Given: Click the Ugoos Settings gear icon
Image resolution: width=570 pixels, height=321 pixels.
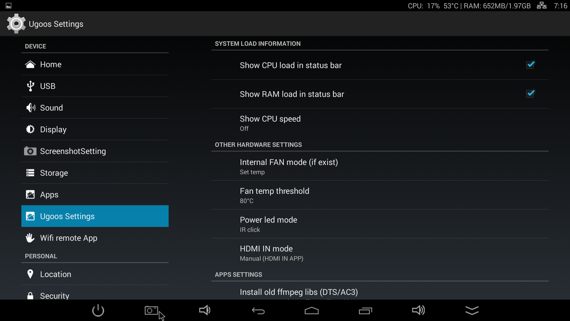Looking at the screenshot, I should [x=16, y=24].
